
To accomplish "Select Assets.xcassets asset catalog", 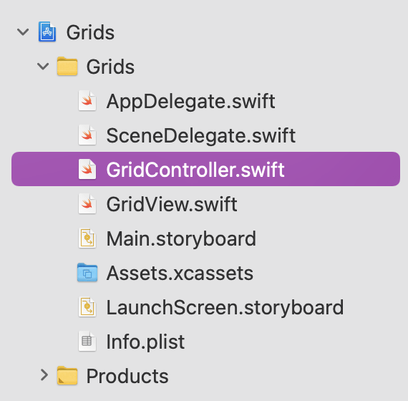I will tap(180, 273).
